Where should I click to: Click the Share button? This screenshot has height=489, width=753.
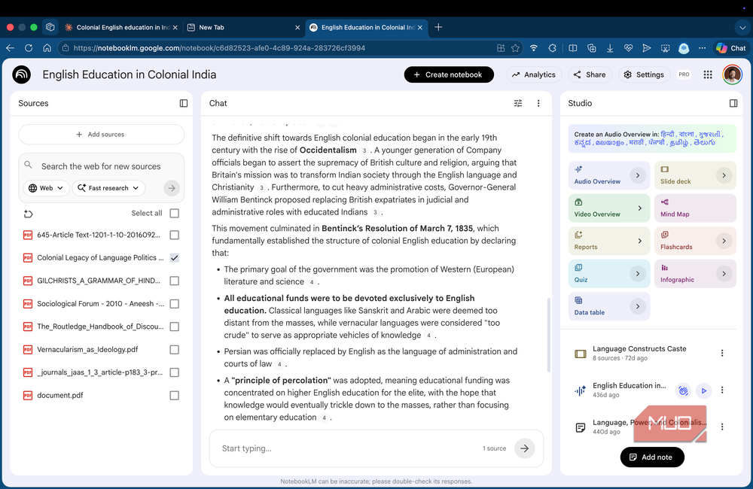pos(590,75)
